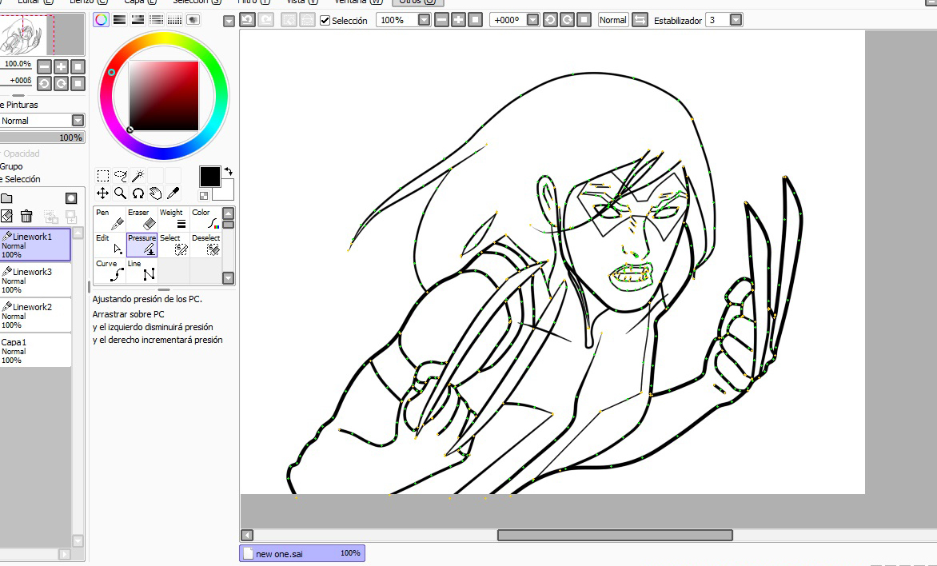Select the Linework3 layer
The width and height of the screenshot is (937, 566).
tap(35, 280)
